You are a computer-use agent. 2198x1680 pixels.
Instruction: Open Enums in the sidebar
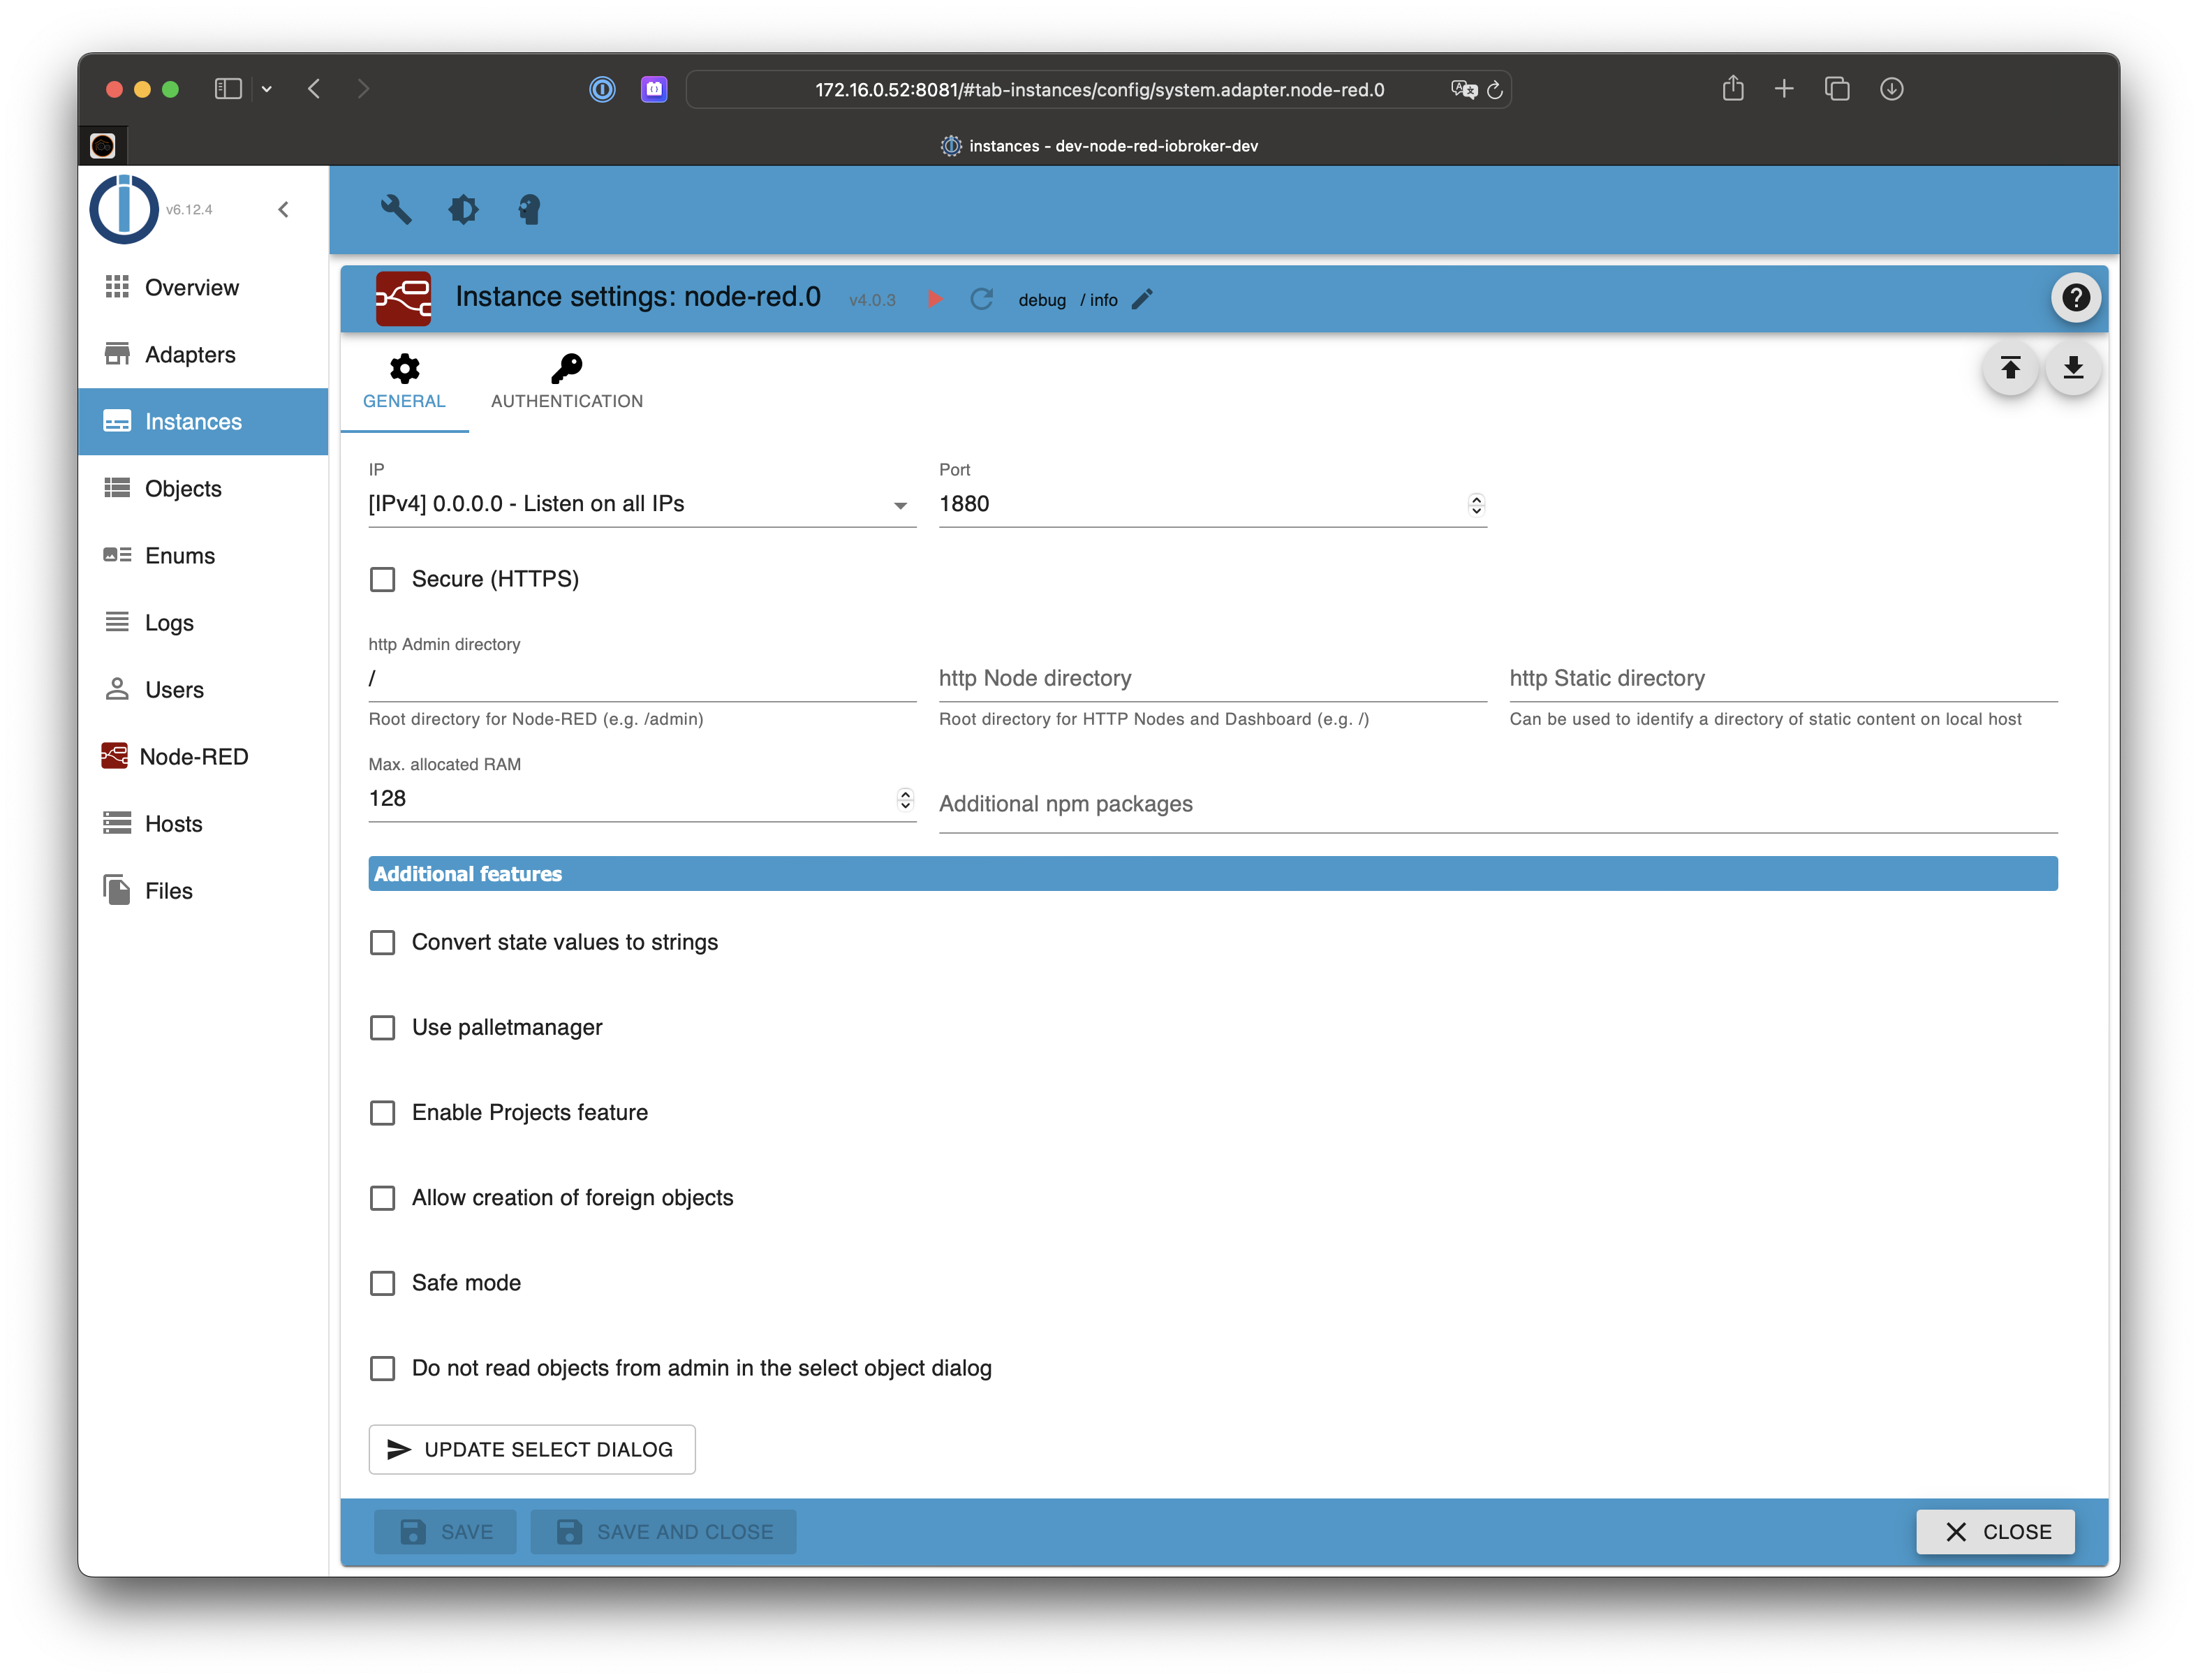pyautogui.click(x=203, y=555)
